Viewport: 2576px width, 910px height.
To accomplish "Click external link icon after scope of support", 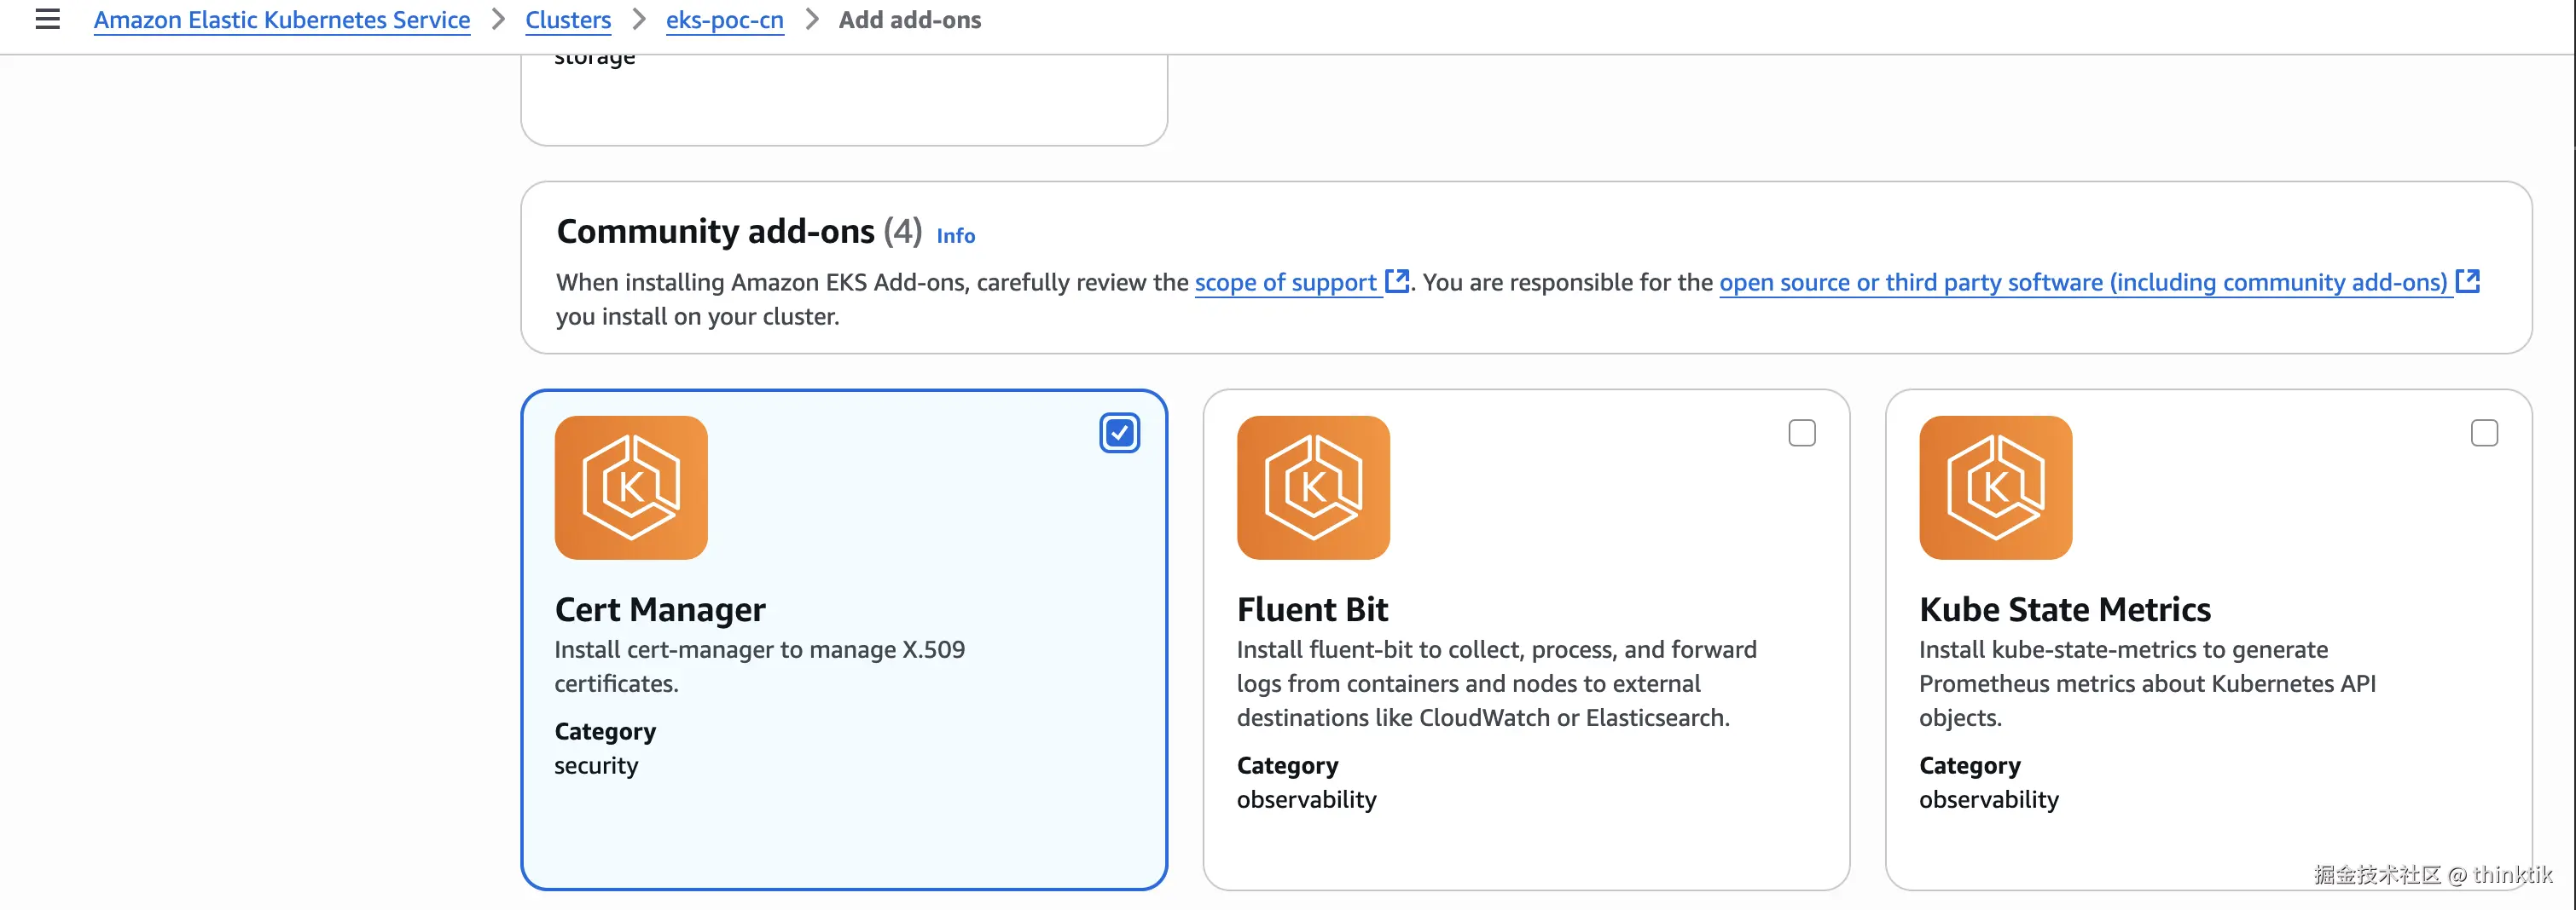I will click(1397, 282).
